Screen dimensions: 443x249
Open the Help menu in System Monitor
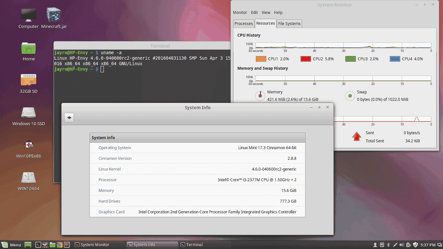tap(278, 13)
